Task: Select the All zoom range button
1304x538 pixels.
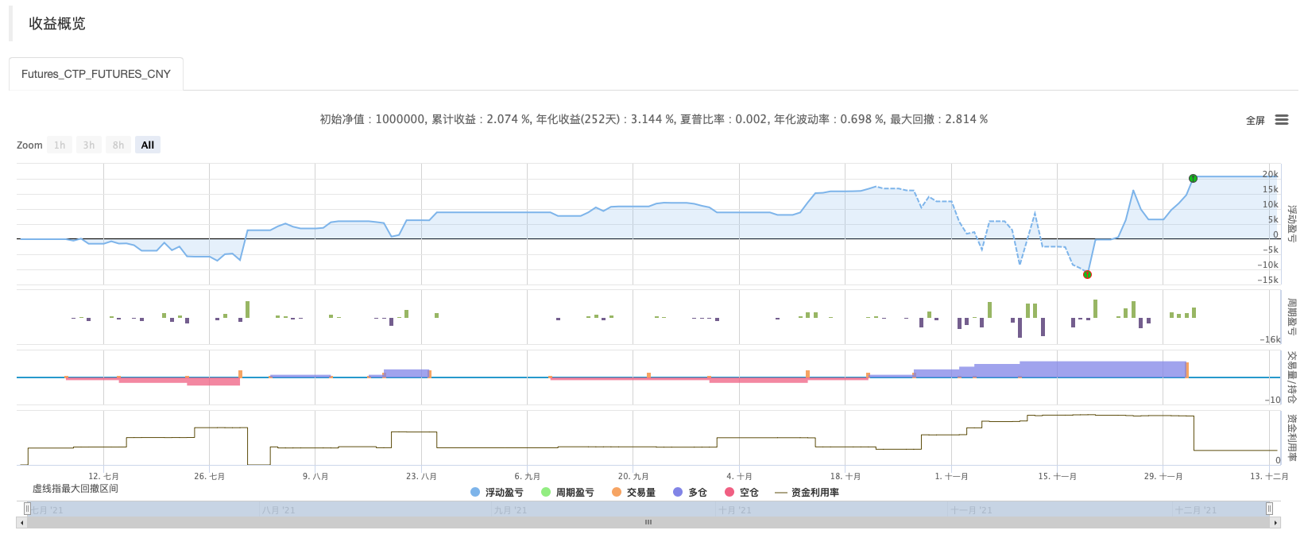Action: click(148, 145)
